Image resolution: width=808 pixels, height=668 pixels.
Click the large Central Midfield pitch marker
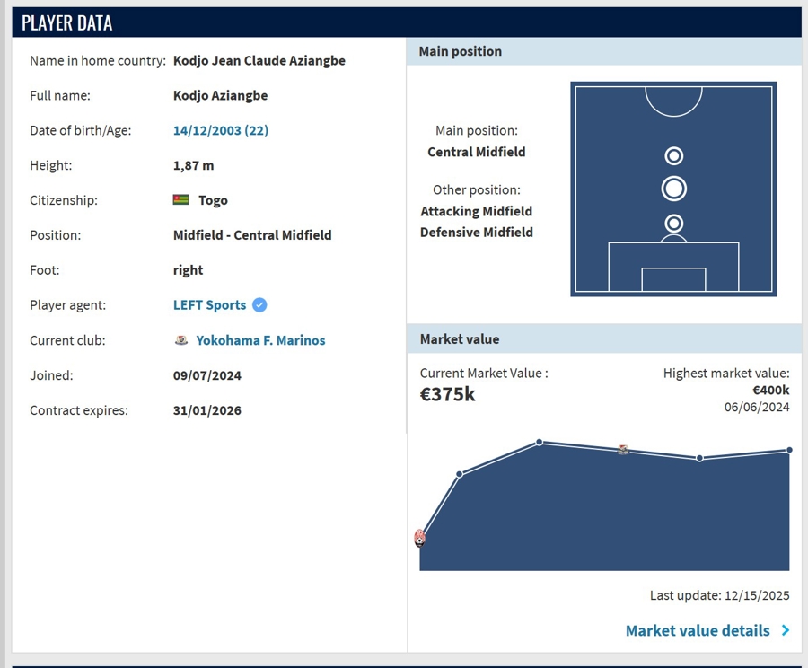tap(673, 189)
